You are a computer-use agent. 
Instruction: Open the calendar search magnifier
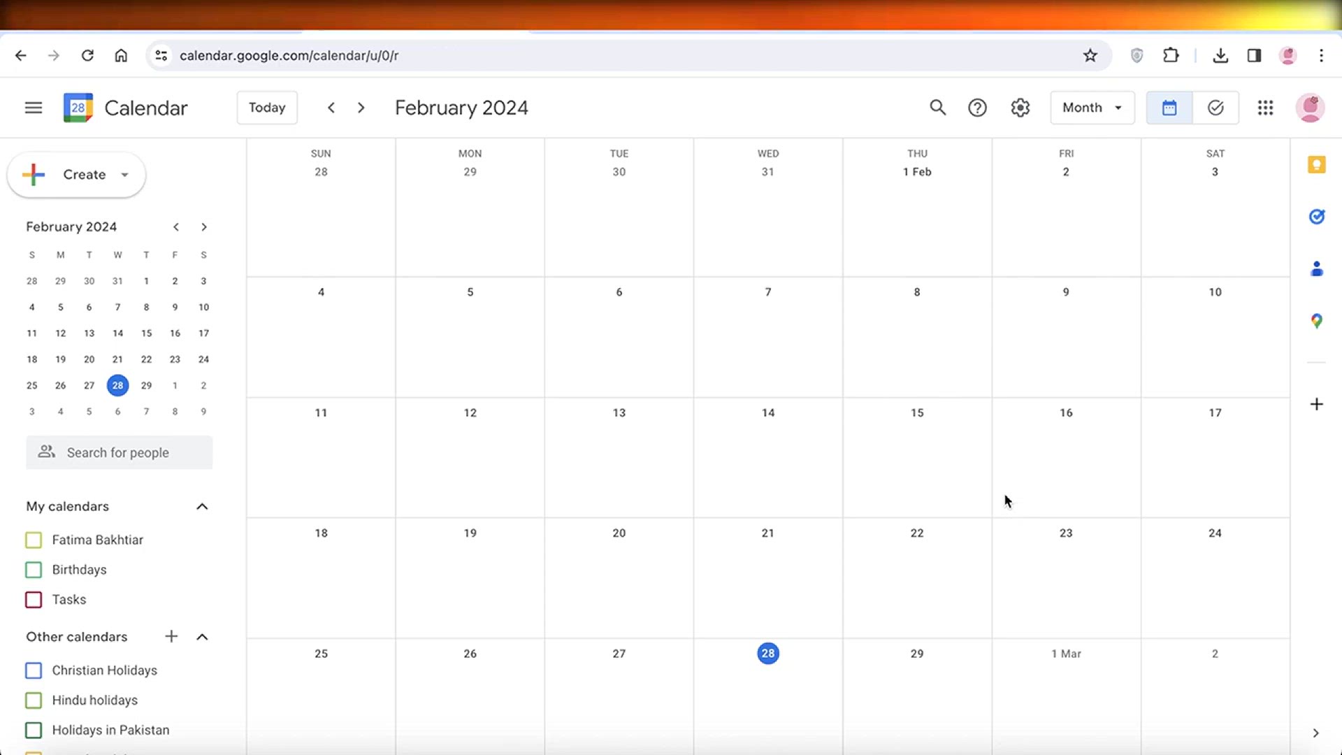tap(937, 108)
